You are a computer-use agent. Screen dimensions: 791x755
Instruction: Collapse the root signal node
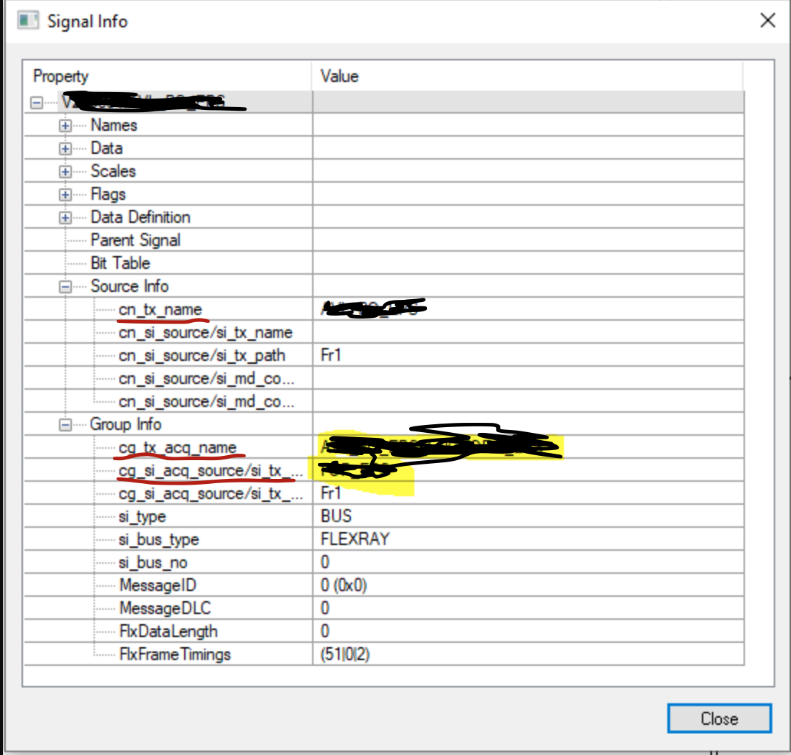pyautogui.click(x=37, y=103)
